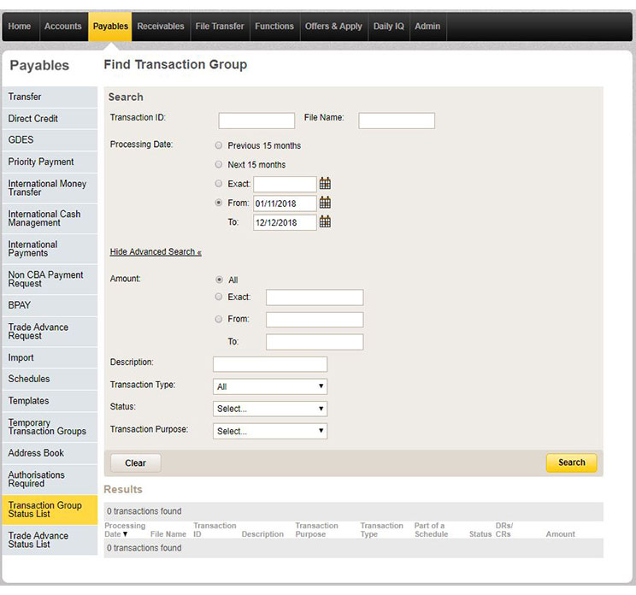Select Previous 15 months radio

pos(219,145)
